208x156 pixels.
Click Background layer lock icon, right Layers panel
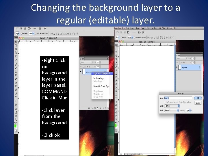click(x=199, y=68)
